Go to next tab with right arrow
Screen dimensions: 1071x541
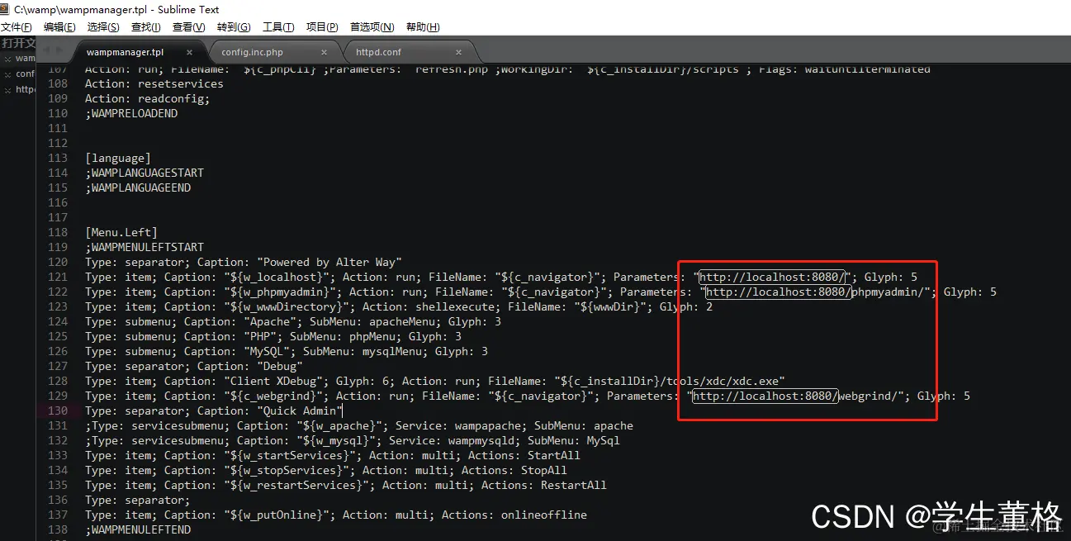(59, 51)
